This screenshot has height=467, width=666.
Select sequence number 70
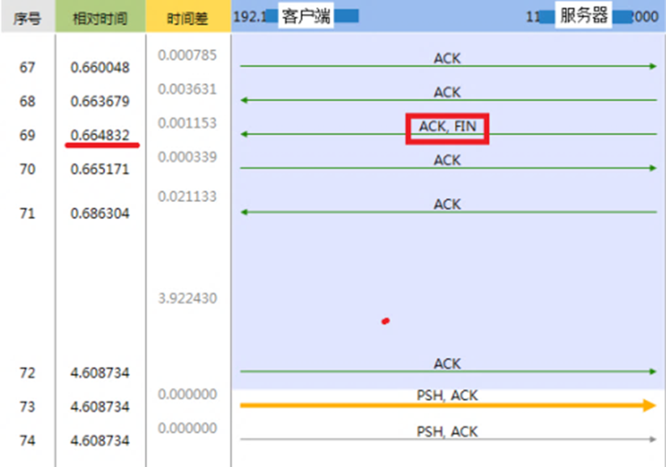point(27,169)
